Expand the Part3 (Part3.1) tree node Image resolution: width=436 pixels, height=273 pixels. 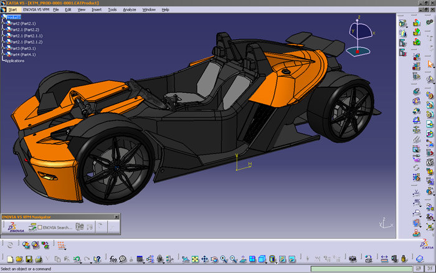(3, 48)
